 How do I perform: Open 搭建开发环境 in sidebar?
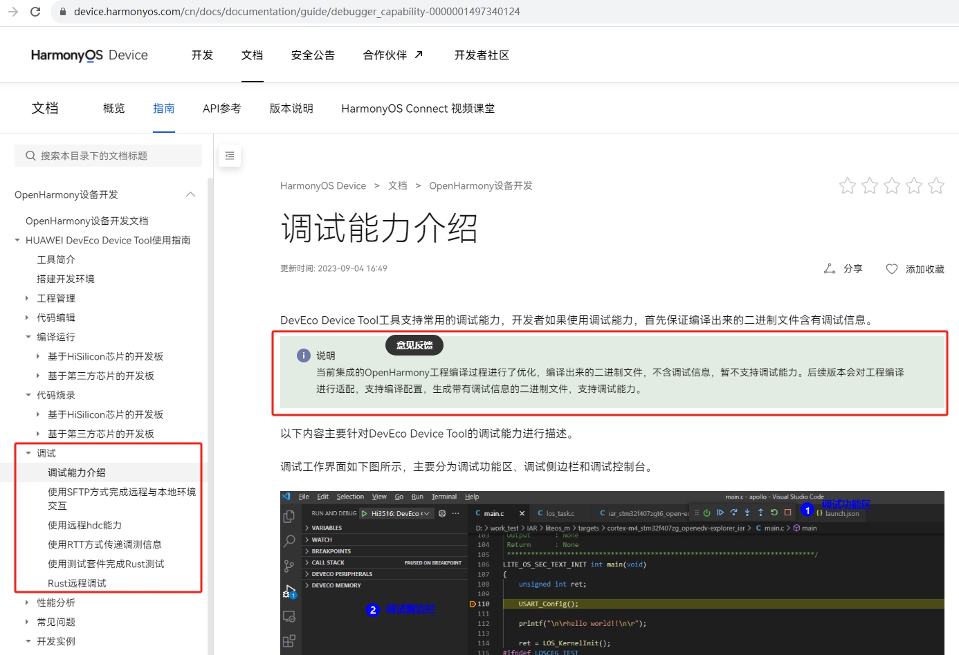[66, 279]
